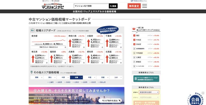This screenshot has width=206, height=105.
Task: Click the small round icon in 東京都 card
Action: coord(65,47)
